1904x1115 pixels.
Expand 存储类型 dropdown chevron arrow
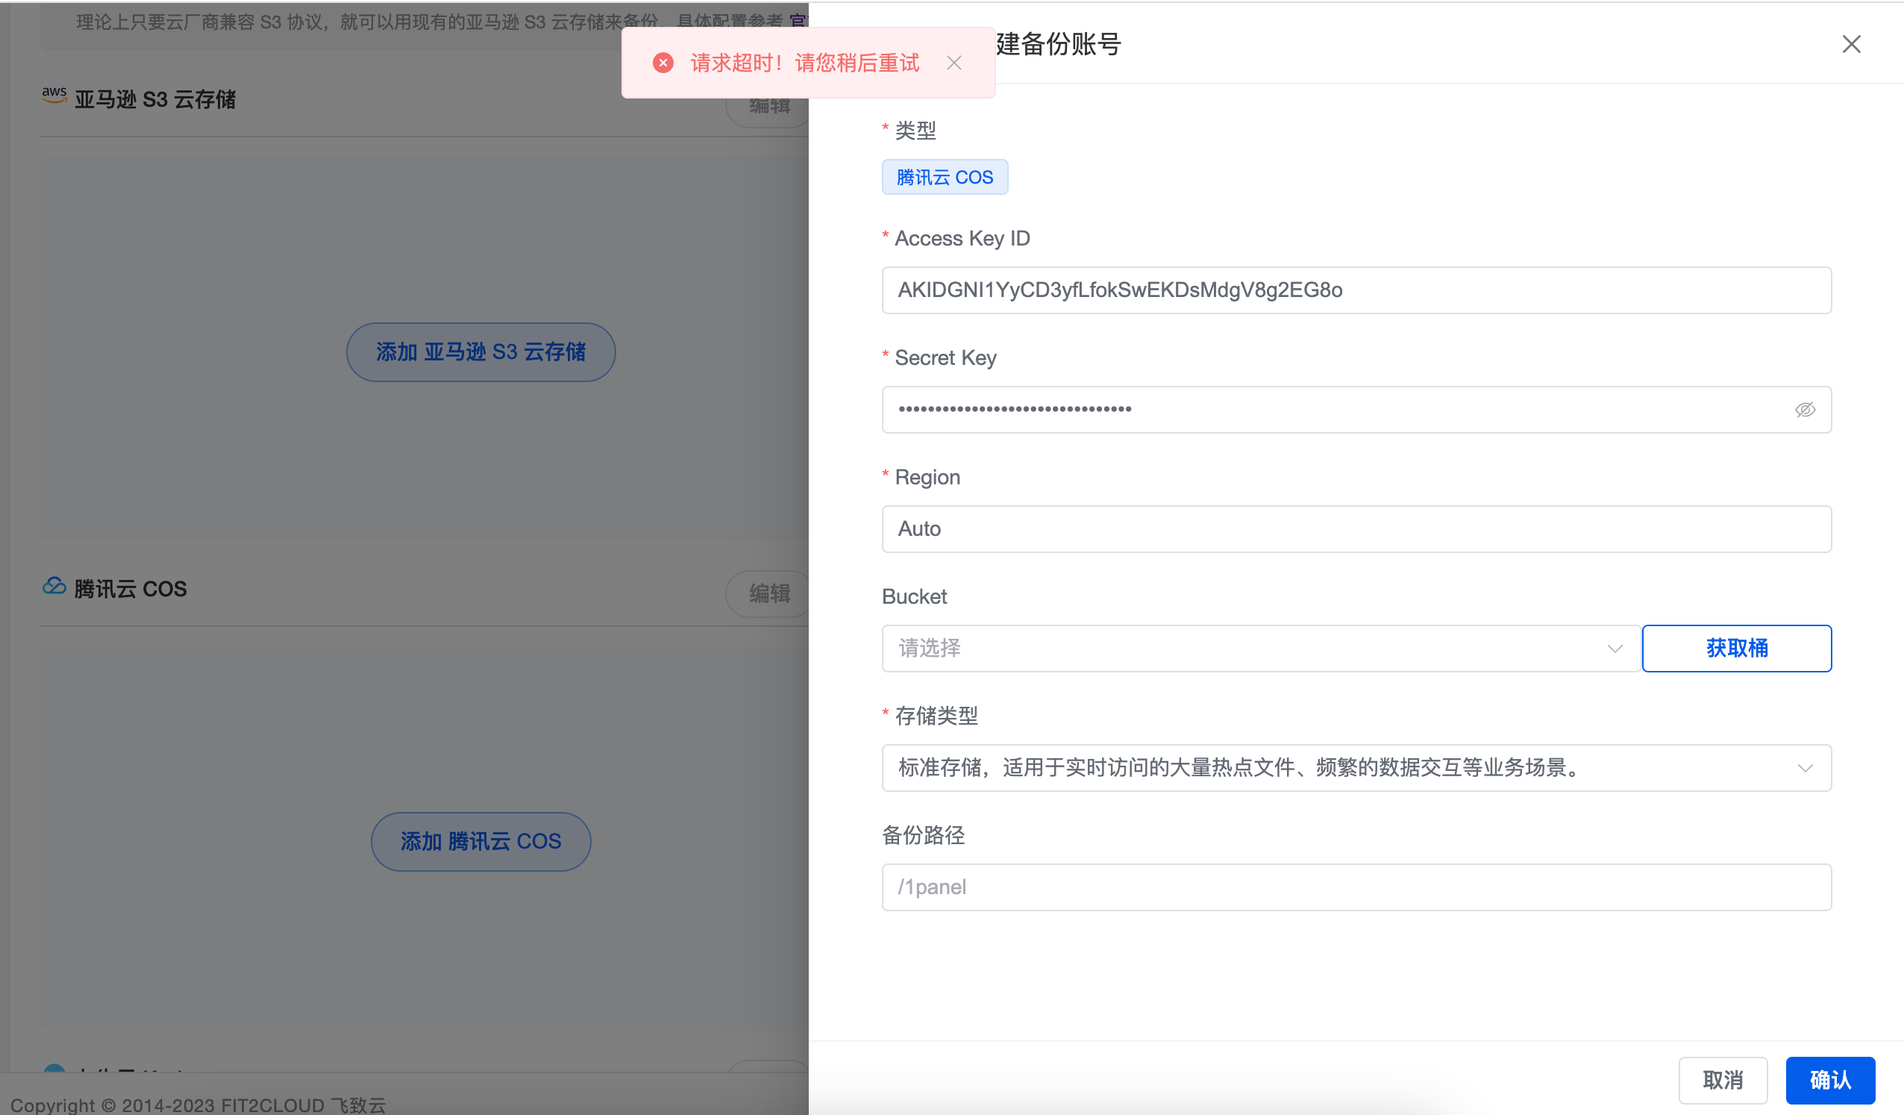point(1805,768)
